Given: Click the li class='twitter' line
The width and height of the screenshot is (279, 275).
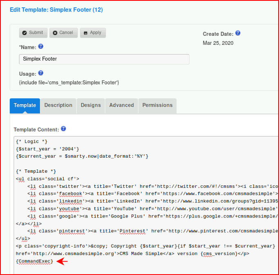Looking at the screenshot, I should [153, 186].
